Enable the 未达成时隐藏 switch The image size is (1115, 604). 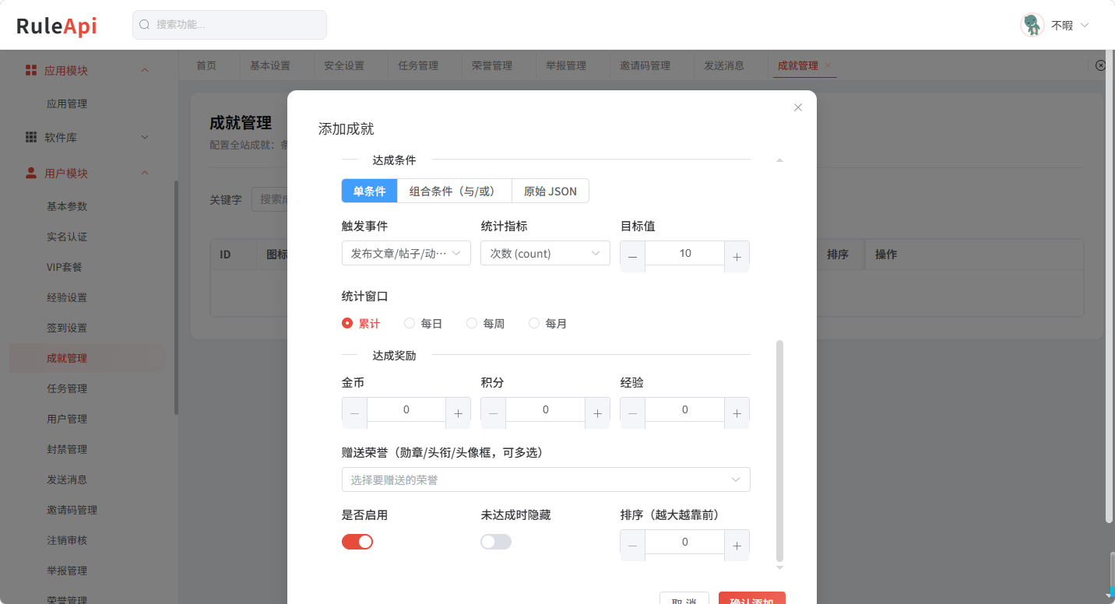[496, 542]
